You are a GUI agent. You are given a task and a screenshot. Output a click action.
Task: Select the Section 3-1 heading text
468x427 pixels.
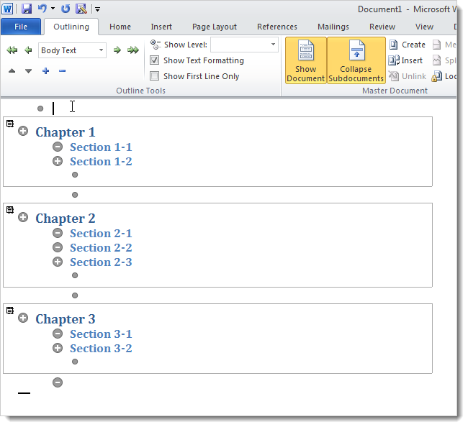click(x=101, y=334)
